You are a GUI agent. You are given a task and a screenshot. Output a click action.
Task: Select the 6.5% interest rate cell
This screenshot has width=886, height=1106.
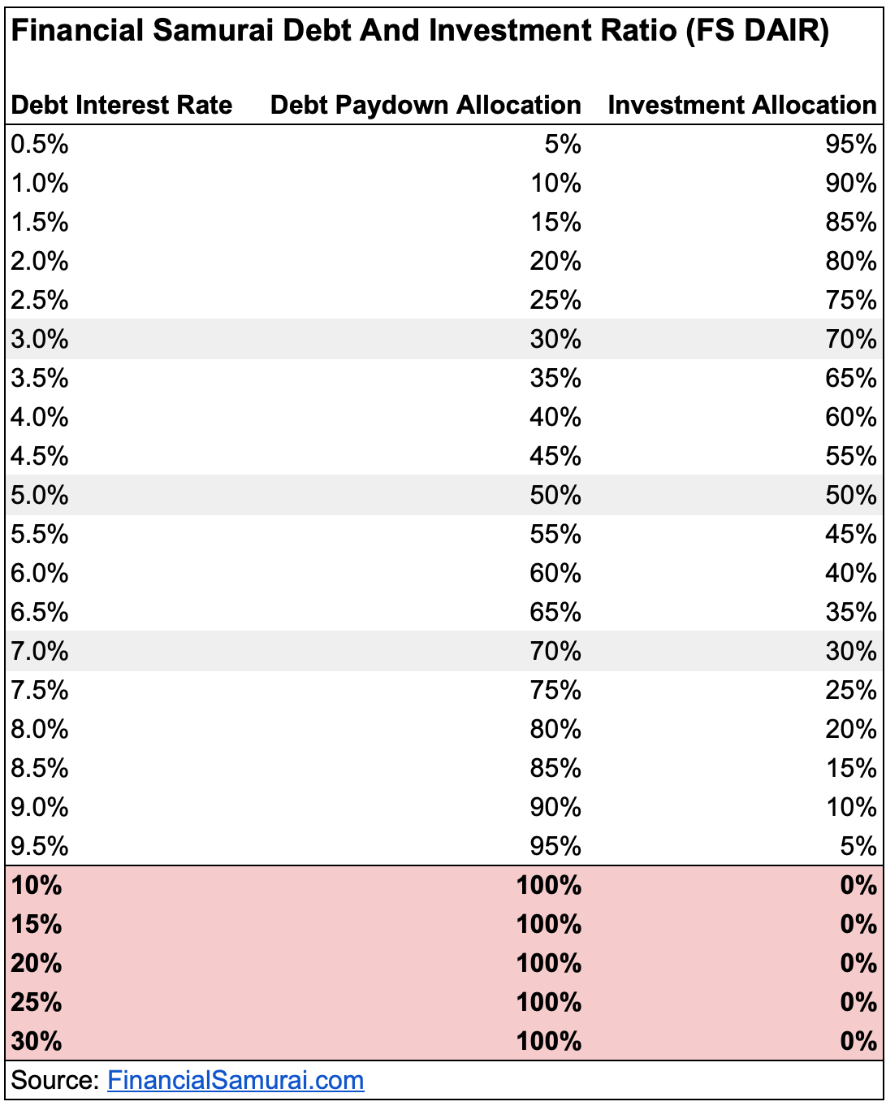coord(40,612)
